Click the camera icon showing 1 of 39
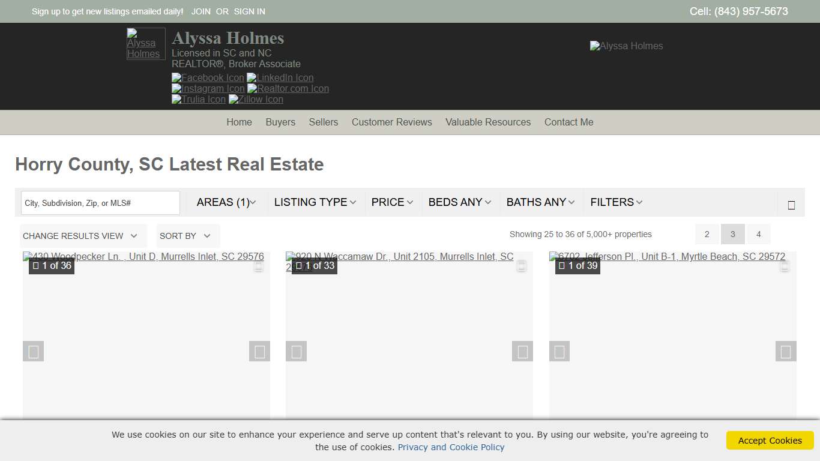This screenshot has width=820, height=461. [x=577, y=265]
